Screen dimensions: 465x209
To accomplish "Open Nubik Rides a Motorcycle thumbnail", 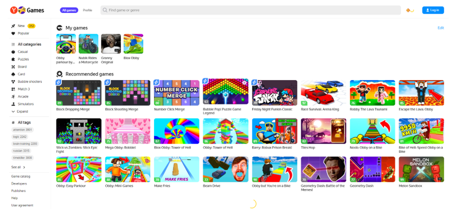I will (88, 44).
